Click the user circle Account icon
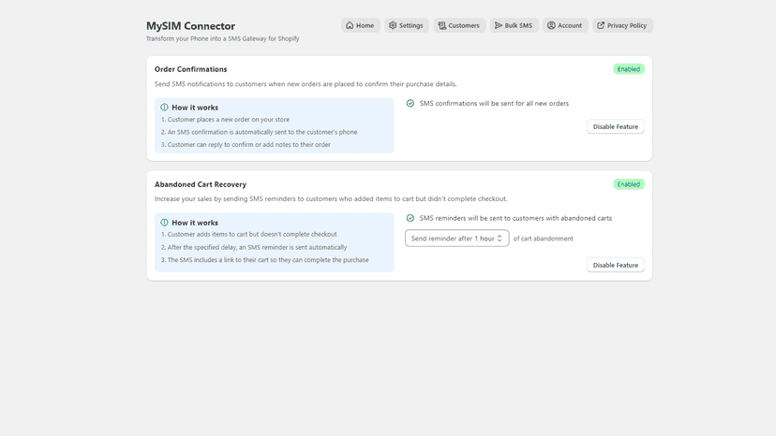The width and height of the screenshot is (776, 436). [x=551, y=25]
